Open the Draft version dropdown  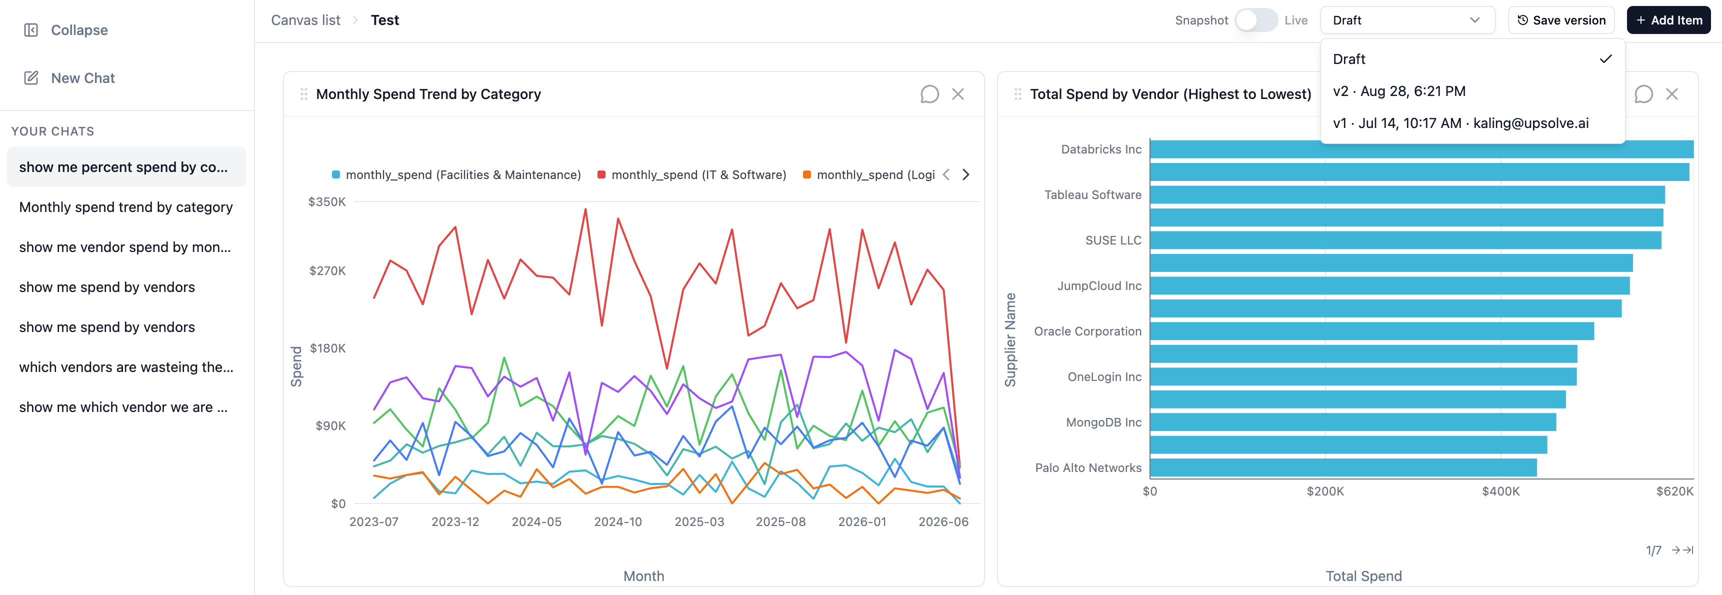[1407, 20]
